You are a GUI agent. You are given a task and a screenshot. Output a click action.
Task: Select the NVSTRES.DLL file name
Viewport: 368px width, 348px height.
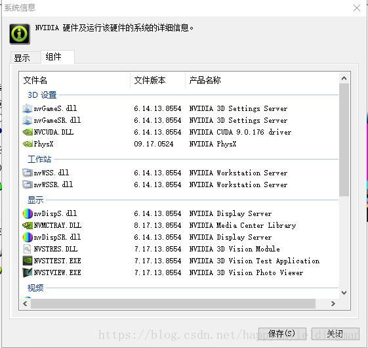55,249
